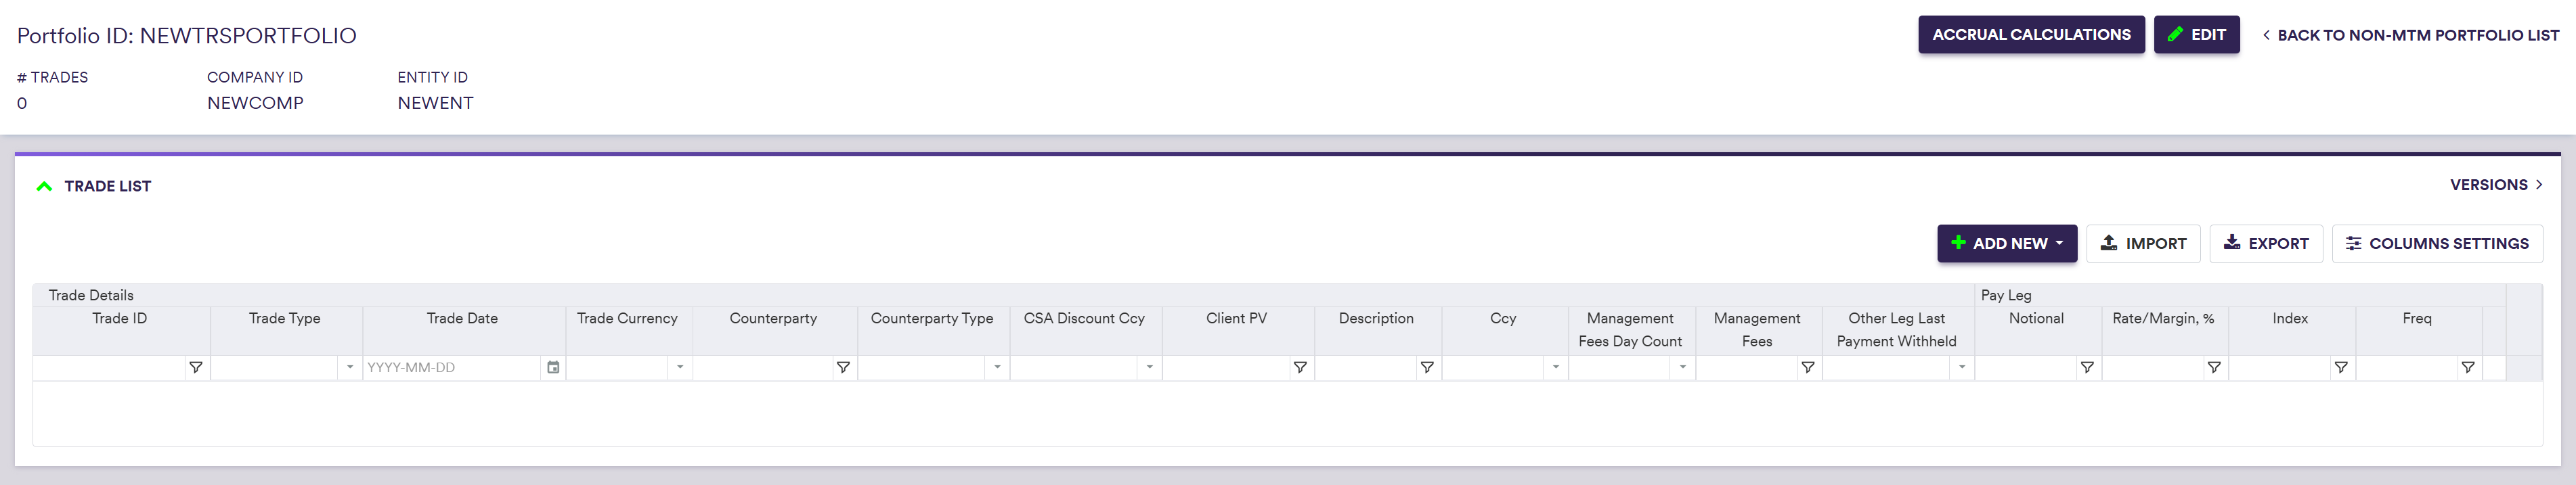This screenshot has width=2576, height=485.
Task: Click the Freq column filter icon
Action: point(2468,368)
